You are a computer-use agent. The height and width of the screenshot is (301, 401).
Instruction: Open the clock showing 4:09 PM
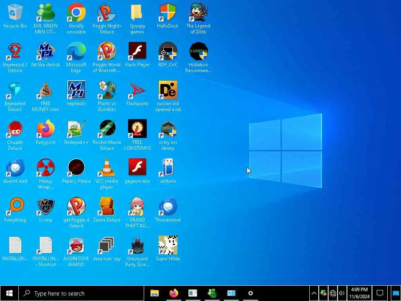[x=359, y=293]
